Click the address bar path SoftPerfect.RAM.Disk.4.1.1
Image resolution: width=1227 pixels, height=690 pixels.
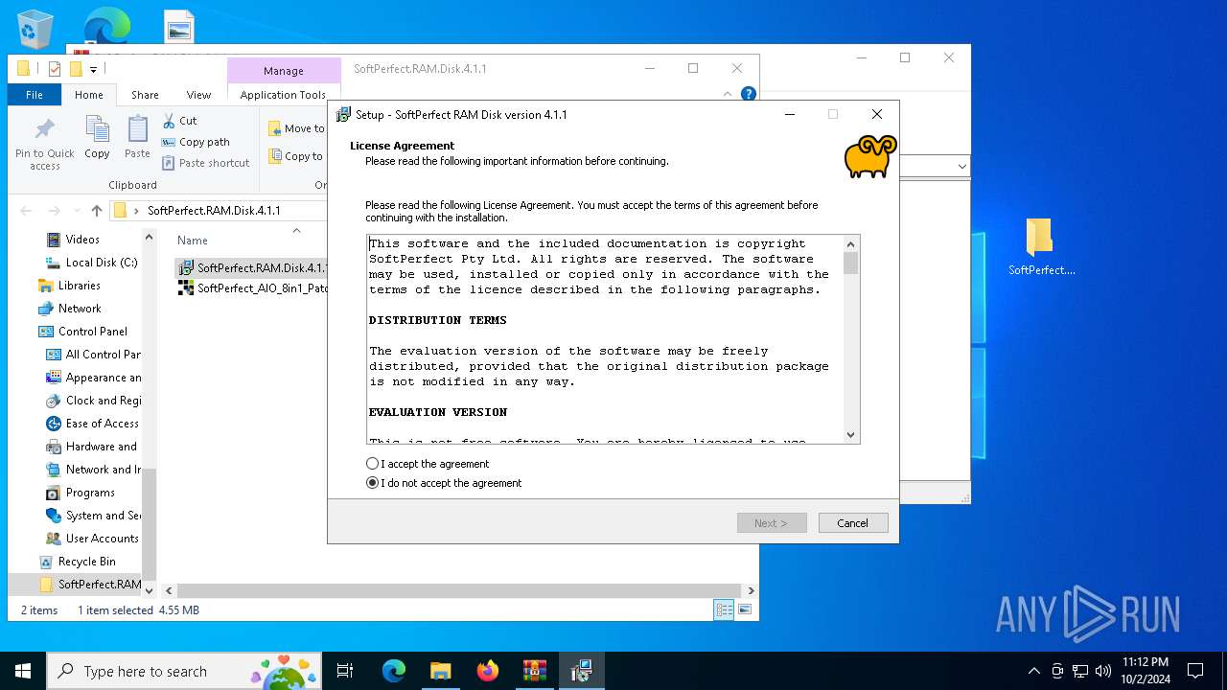pos(214,211)
